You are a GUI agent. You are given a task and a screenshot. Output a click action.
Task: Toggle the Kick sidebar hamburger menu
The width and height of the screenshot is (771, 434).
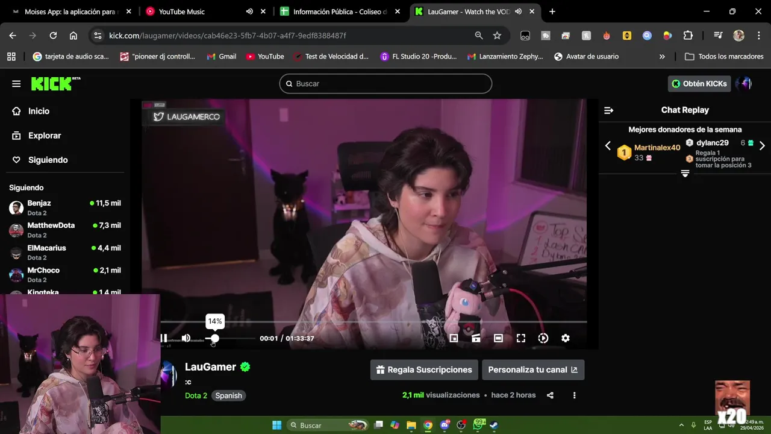(x=16, y=84)
